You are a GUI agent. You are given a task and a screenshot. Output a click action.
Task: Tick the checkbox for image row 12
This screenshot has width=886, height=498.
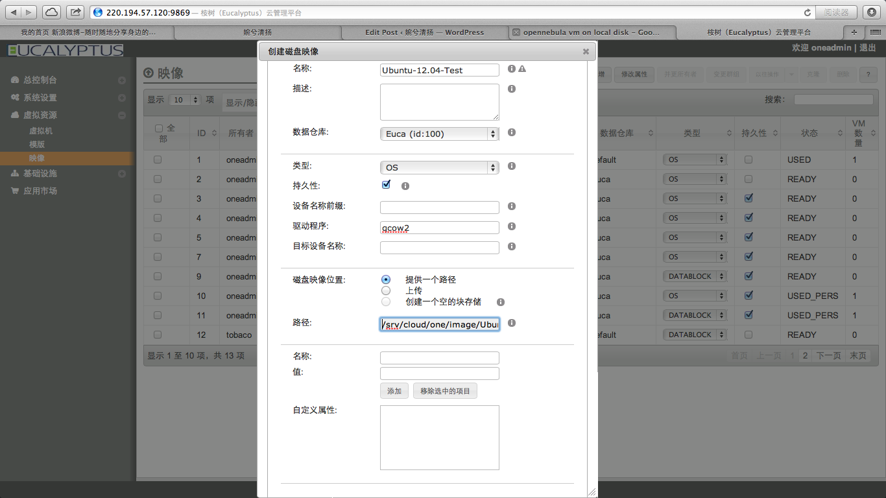coord(158,335)
